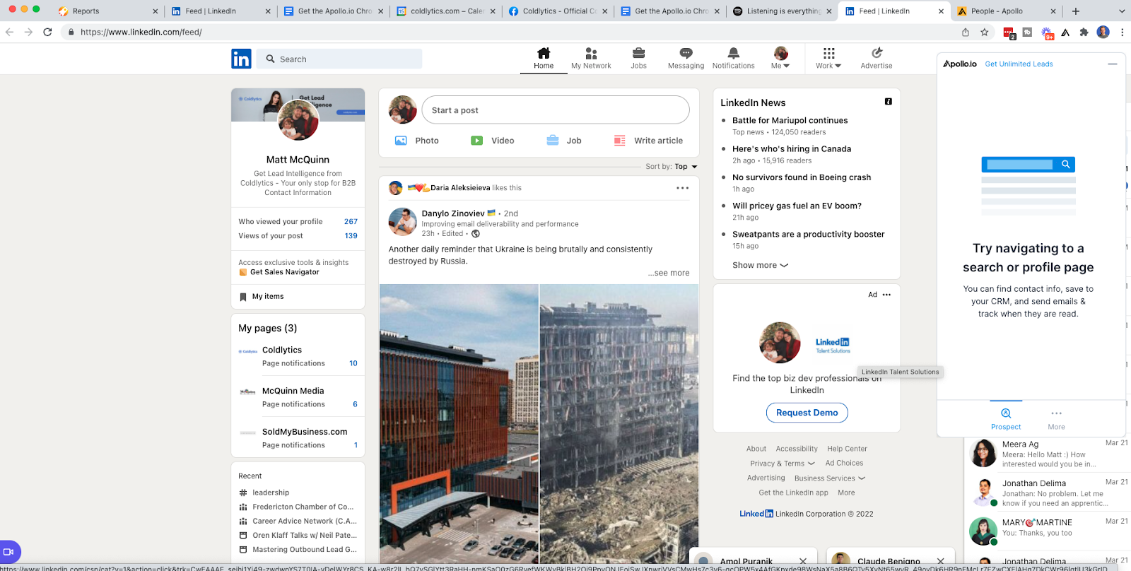
Task: Open My Network section
Action: (x=591, y=58)
